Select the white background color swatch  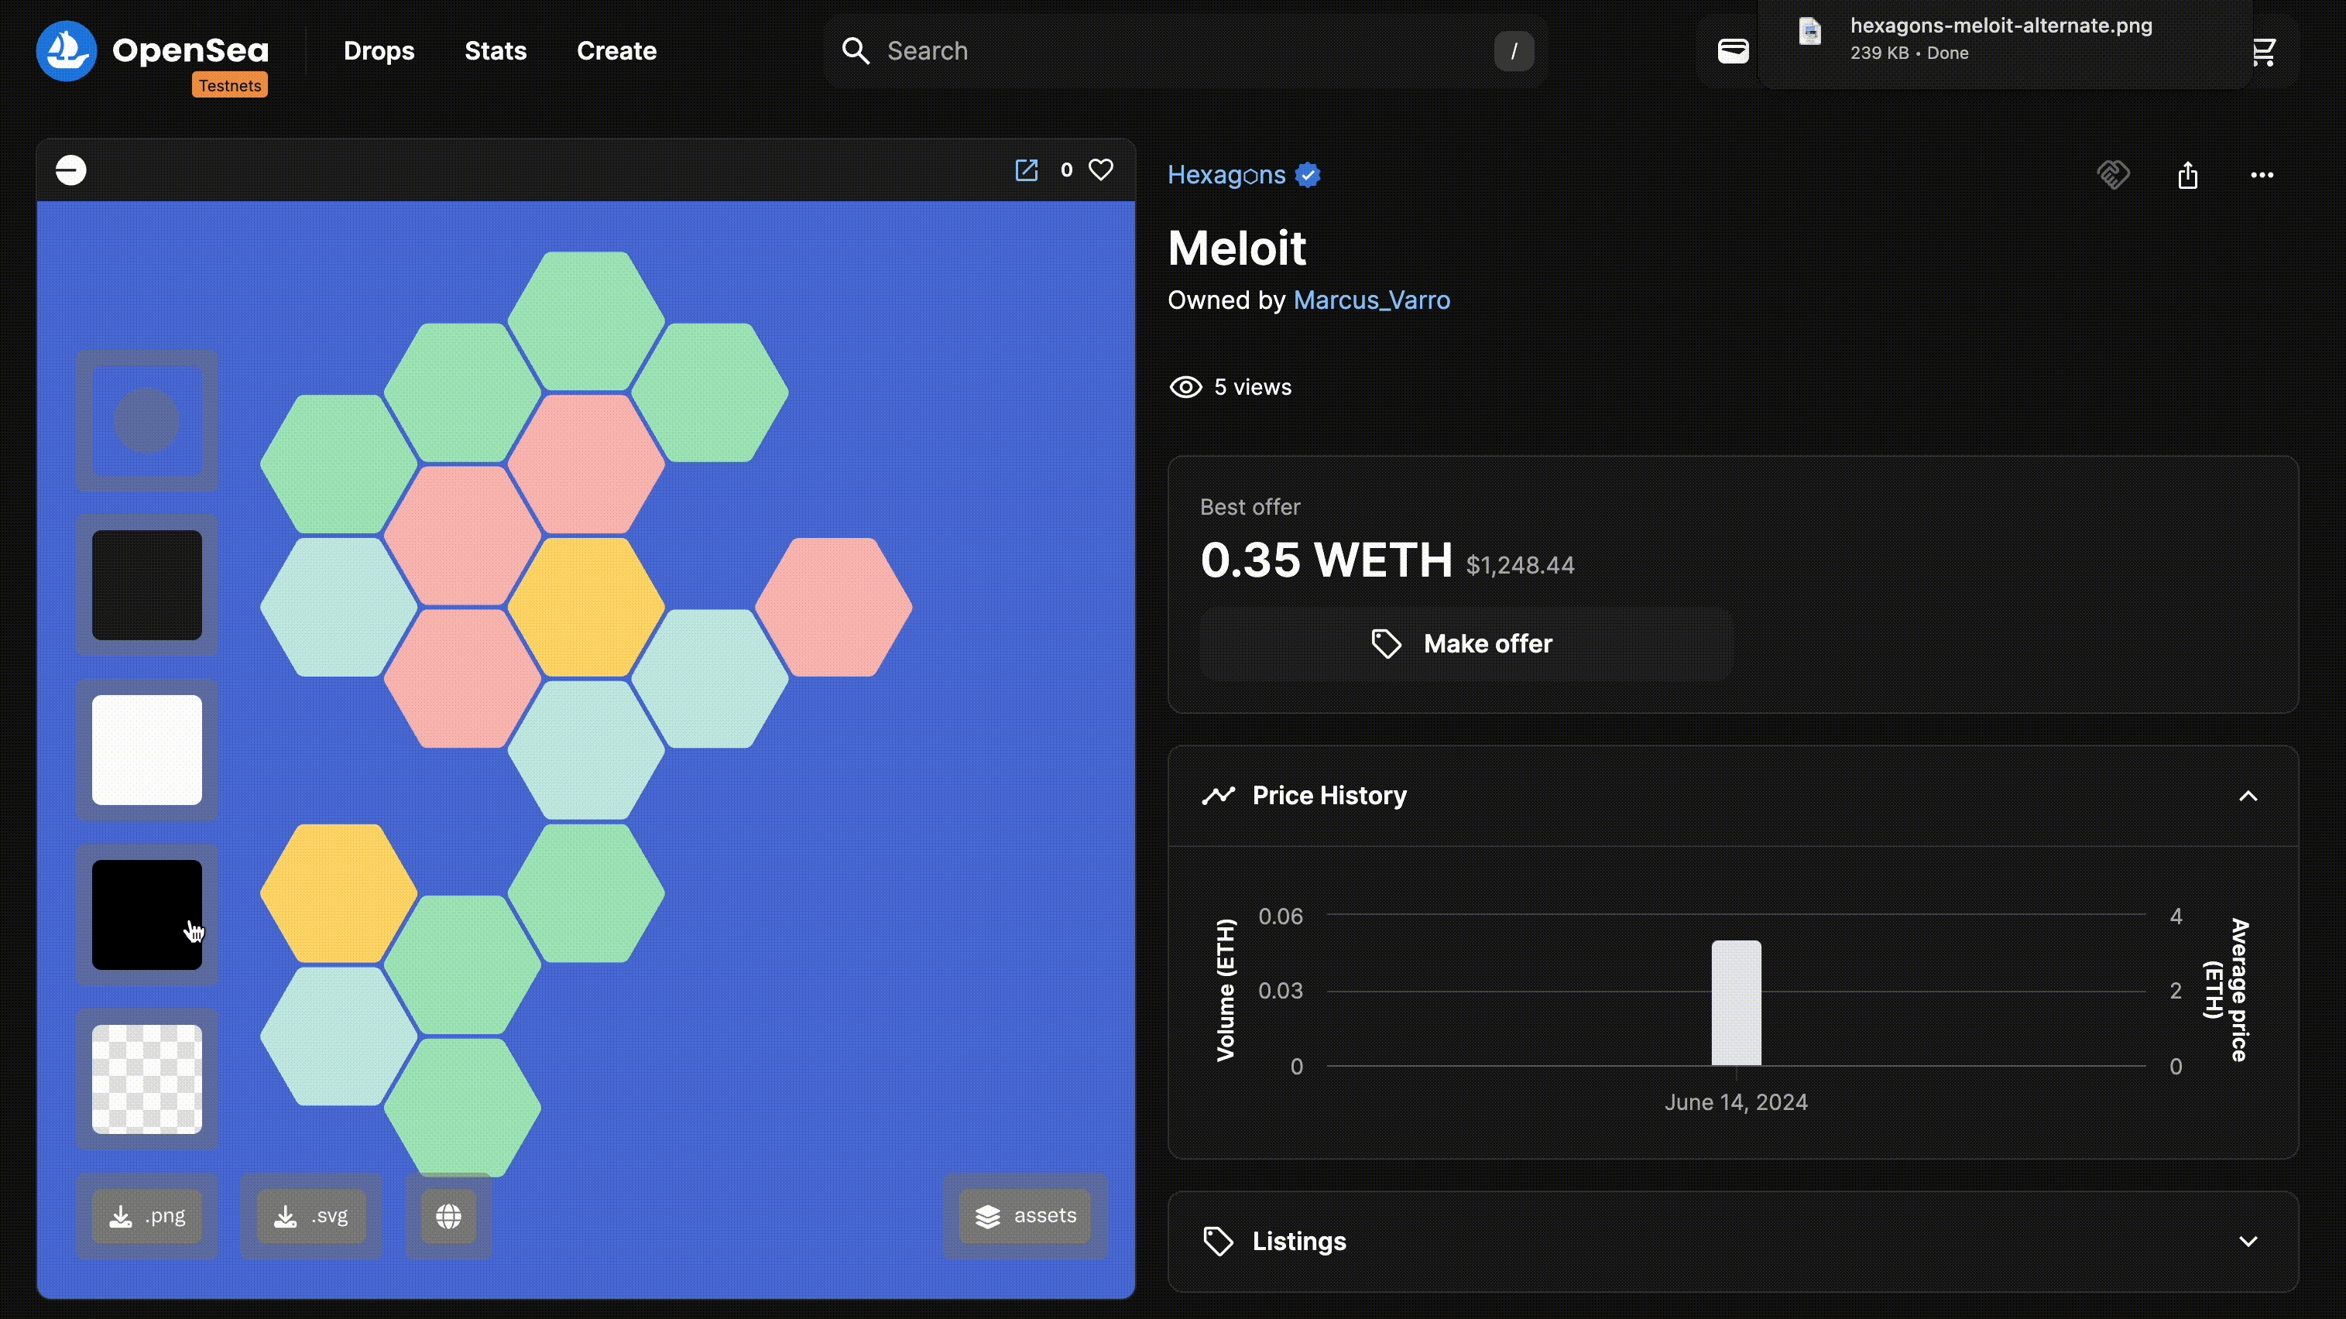146,749
